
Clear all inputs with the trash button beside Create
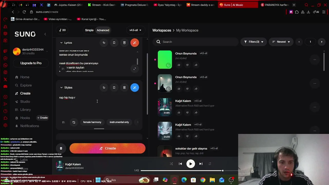click(x=61, y=148)
